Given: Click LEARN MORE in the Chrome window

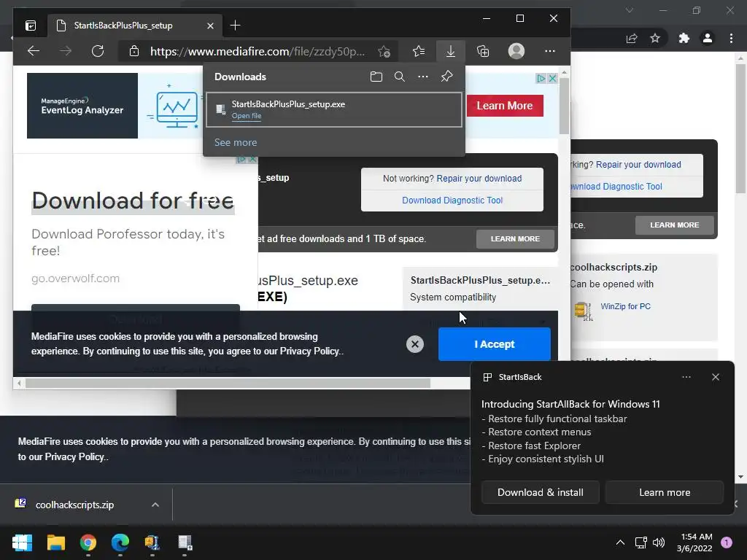Looking at the screenshot, I should pos(675,225).
